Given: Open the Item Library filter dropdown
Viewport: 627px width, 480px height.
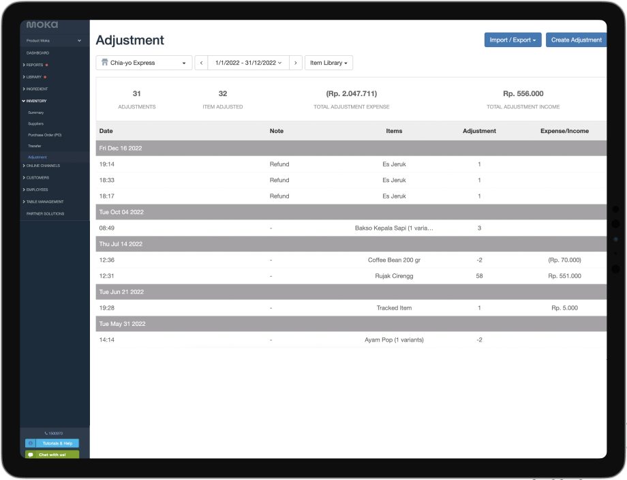Looking at the screenshot, I should click(328, 63).
